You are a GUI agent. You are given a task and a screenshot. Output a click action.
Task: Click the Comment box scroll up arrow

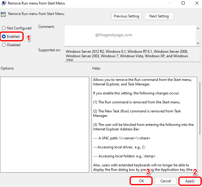198,28
